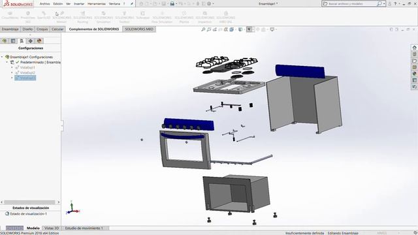Click the configuration panel horizontal scrollbar

[x=30, y=202]
